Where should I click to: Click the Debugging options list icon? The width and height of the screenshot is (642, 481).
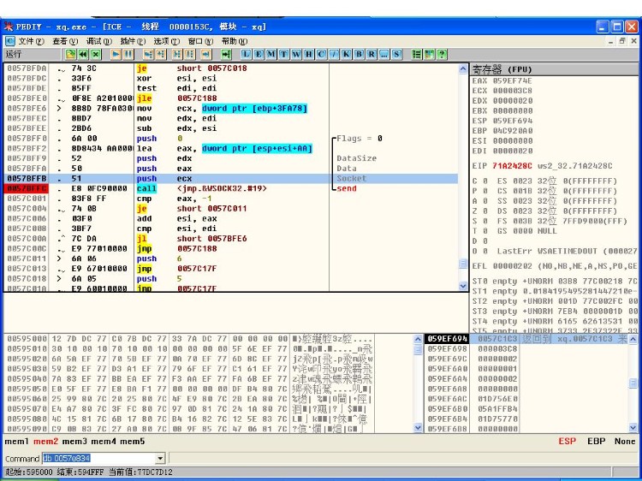(416, 54)
